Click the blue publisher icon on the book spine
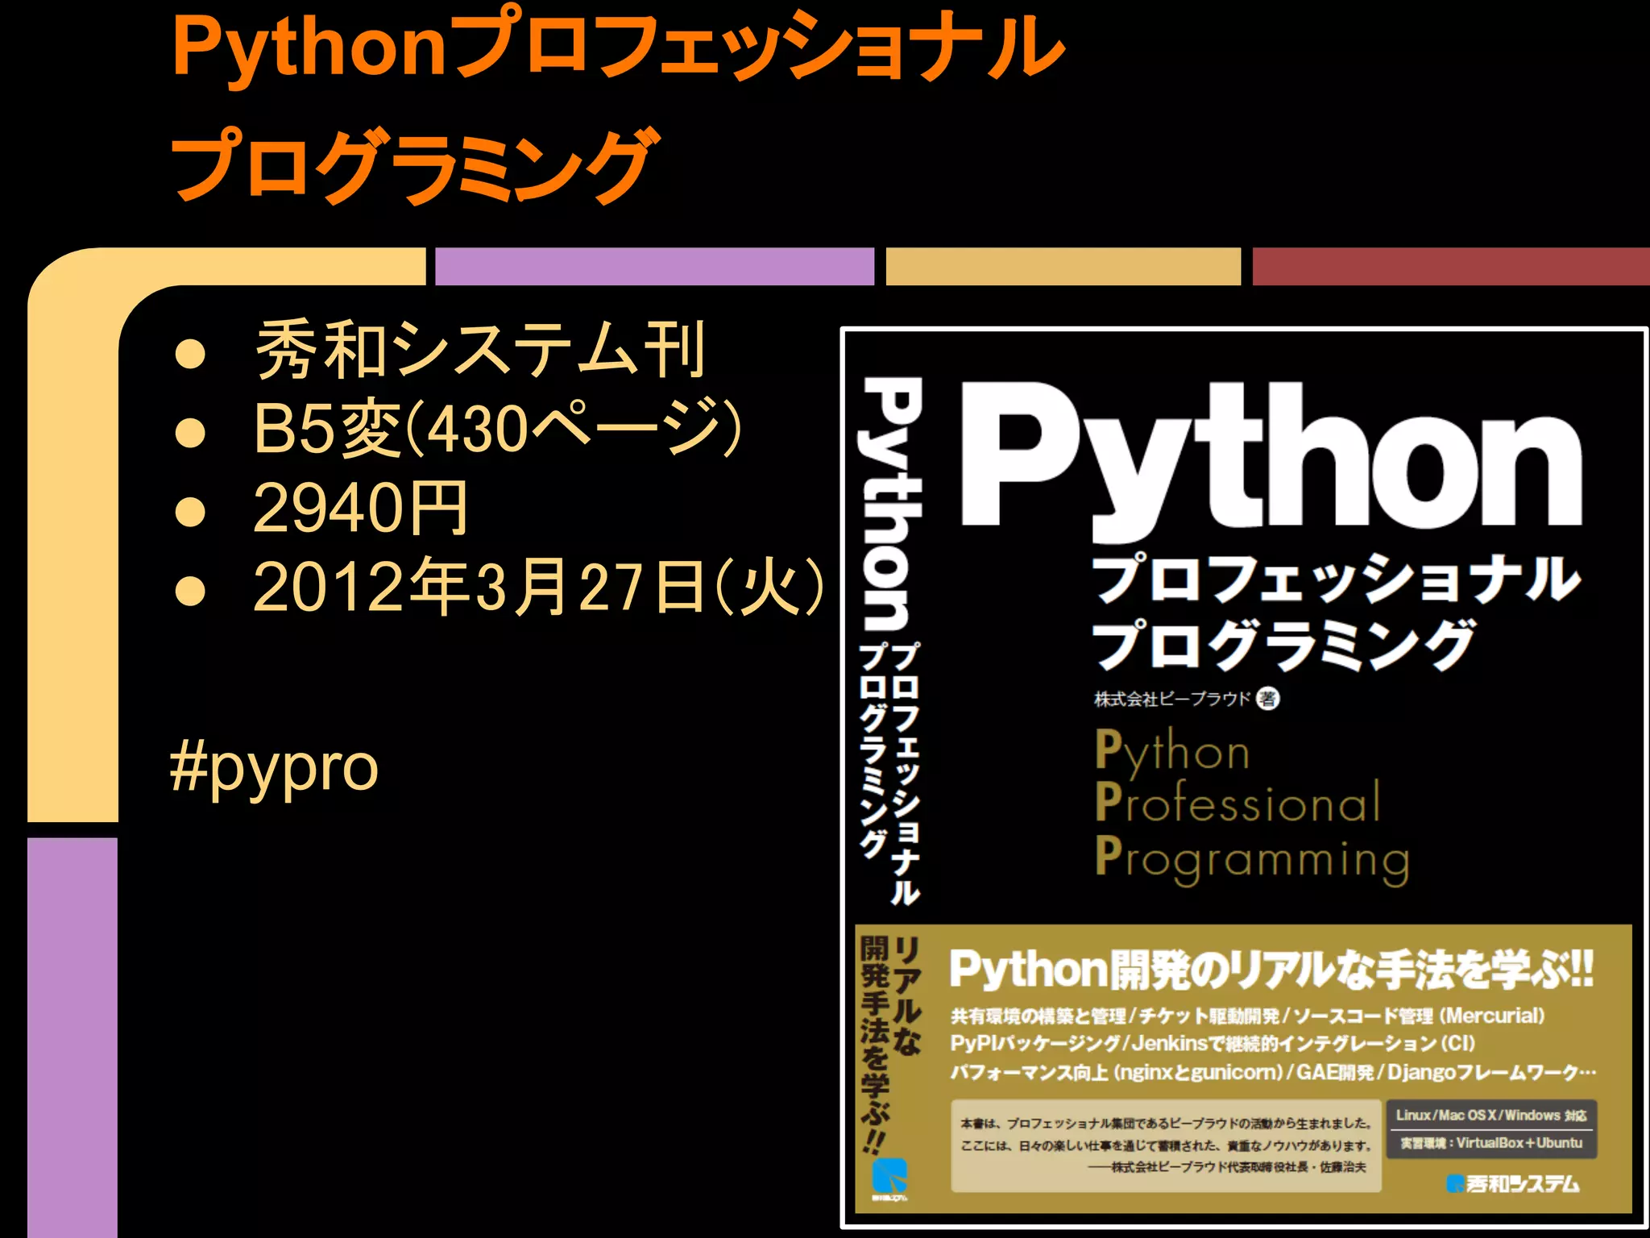Image resolution: width=1650 pixels, height=1238 pixels. pyautogui.click(x=889, y=1178)
